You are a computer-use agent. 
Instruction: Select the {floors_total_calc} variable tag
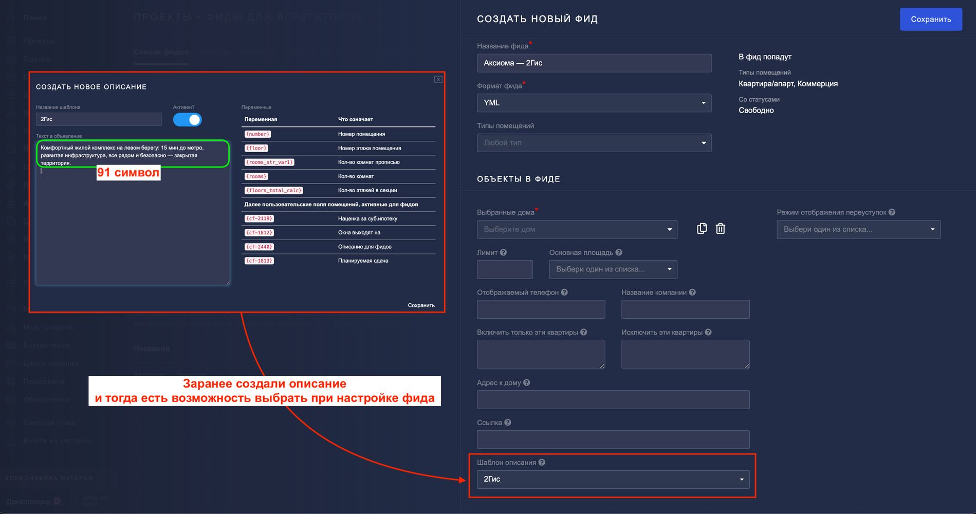[x=273, y=190]
